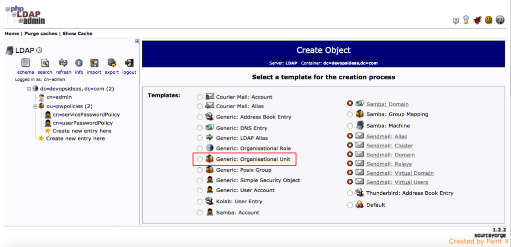Screen dimensions: 511x247
Task: Click the refresh tree icon
Action: [63, 63]
